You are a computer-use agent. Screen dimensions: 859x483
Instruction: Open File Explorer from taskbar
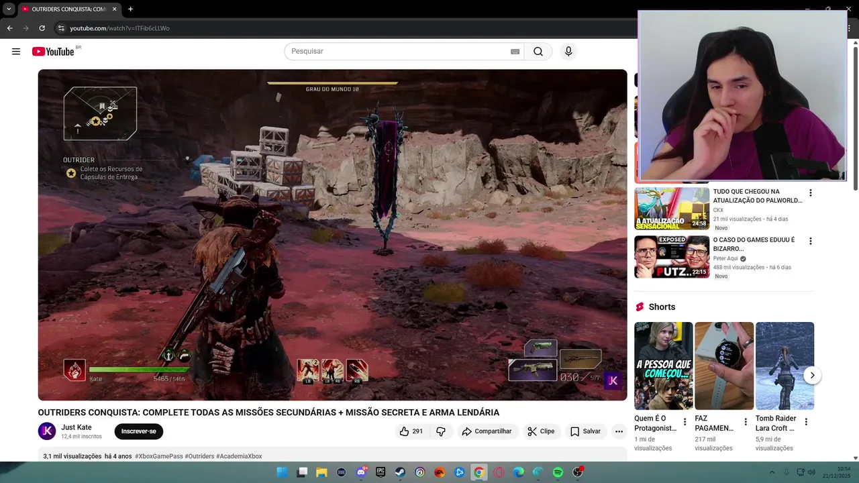[321, 472]
